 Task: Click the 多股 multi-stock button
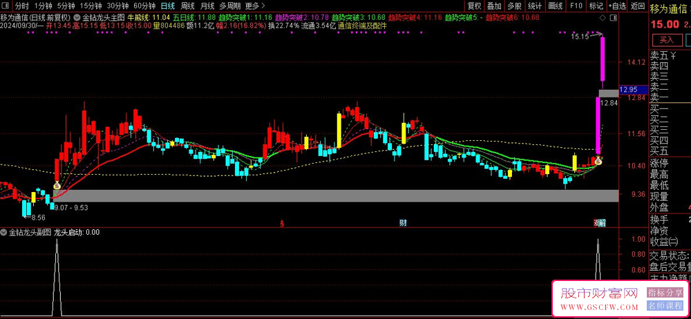click(x=514, y=6)
